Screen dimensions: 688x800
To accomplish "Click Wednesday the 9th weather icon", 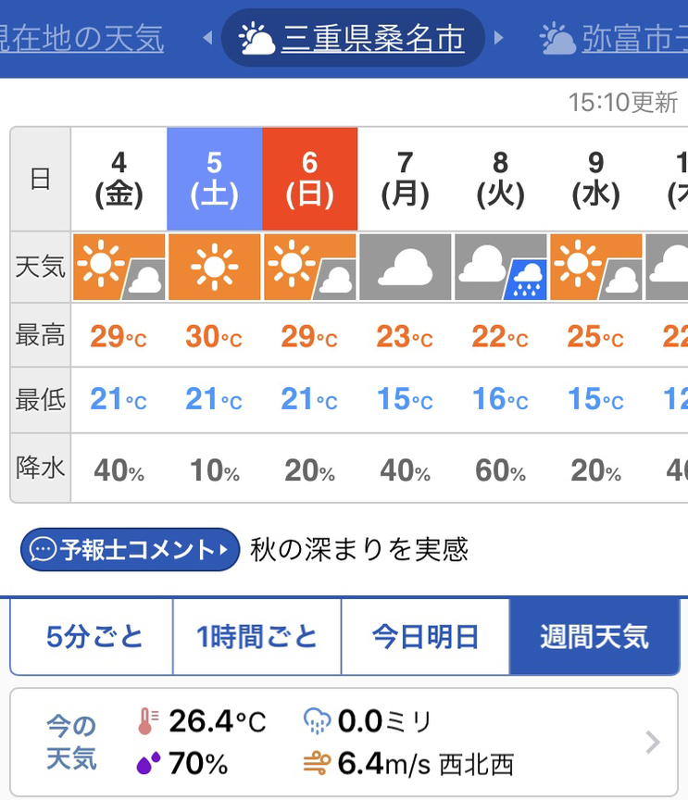I will point(595,268).
